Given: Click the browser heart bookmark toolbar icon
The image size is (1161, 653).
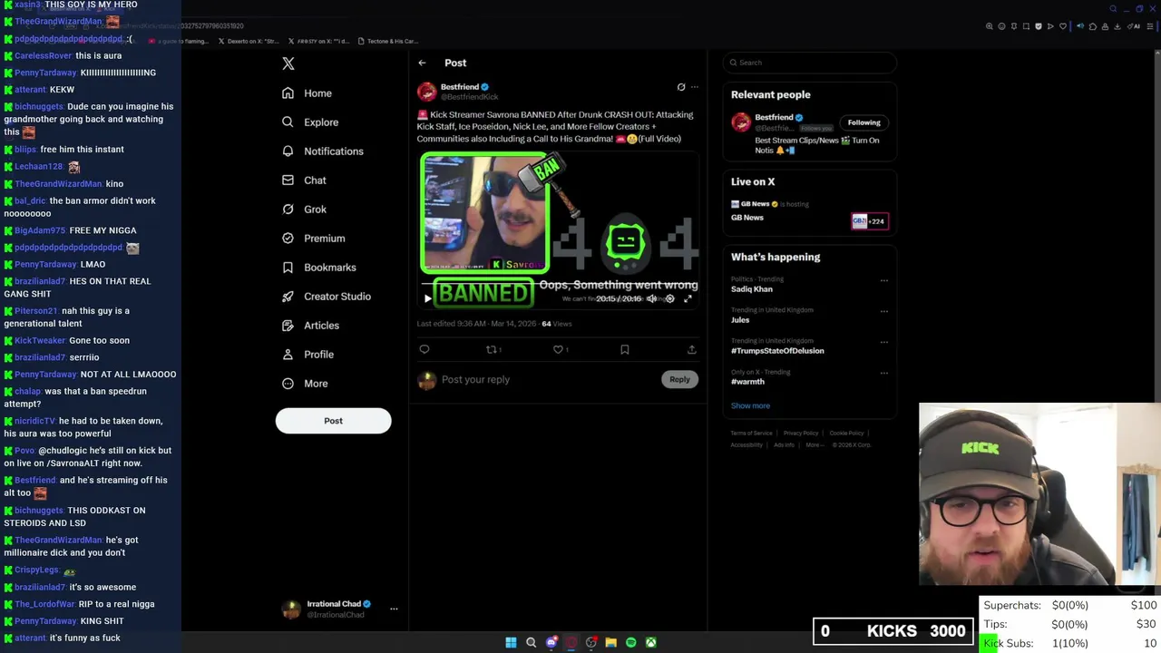Looking at the screenshot, I should 1063,26.
